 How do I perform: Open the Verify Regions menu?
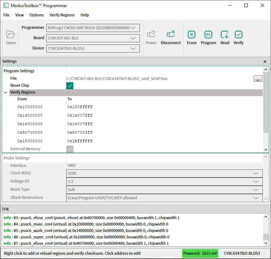point(62,15)
